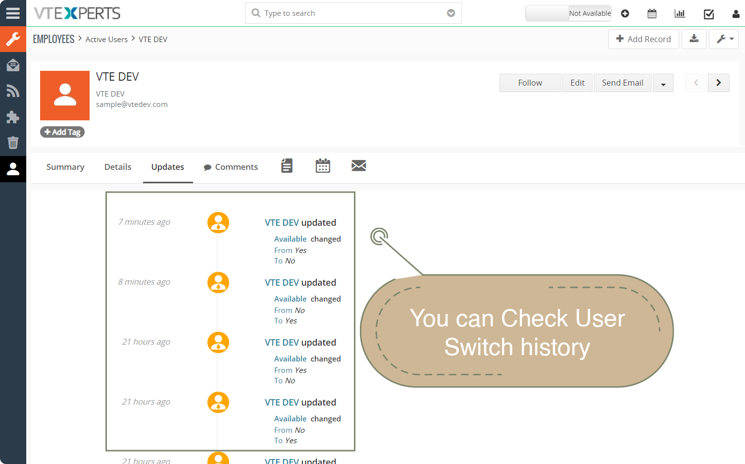745x464 pixels.
Task: Click the Send Email button
Action: pyautogui.click(x=623, y=83)
